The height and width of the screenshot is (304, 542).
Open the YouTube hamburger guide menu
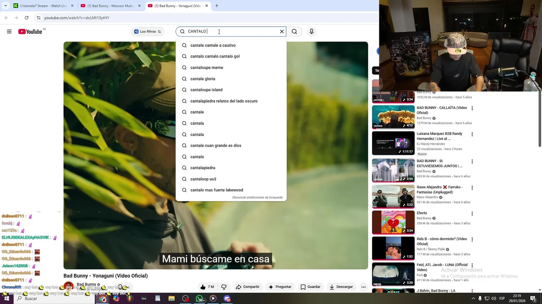[x=9, y=32]
